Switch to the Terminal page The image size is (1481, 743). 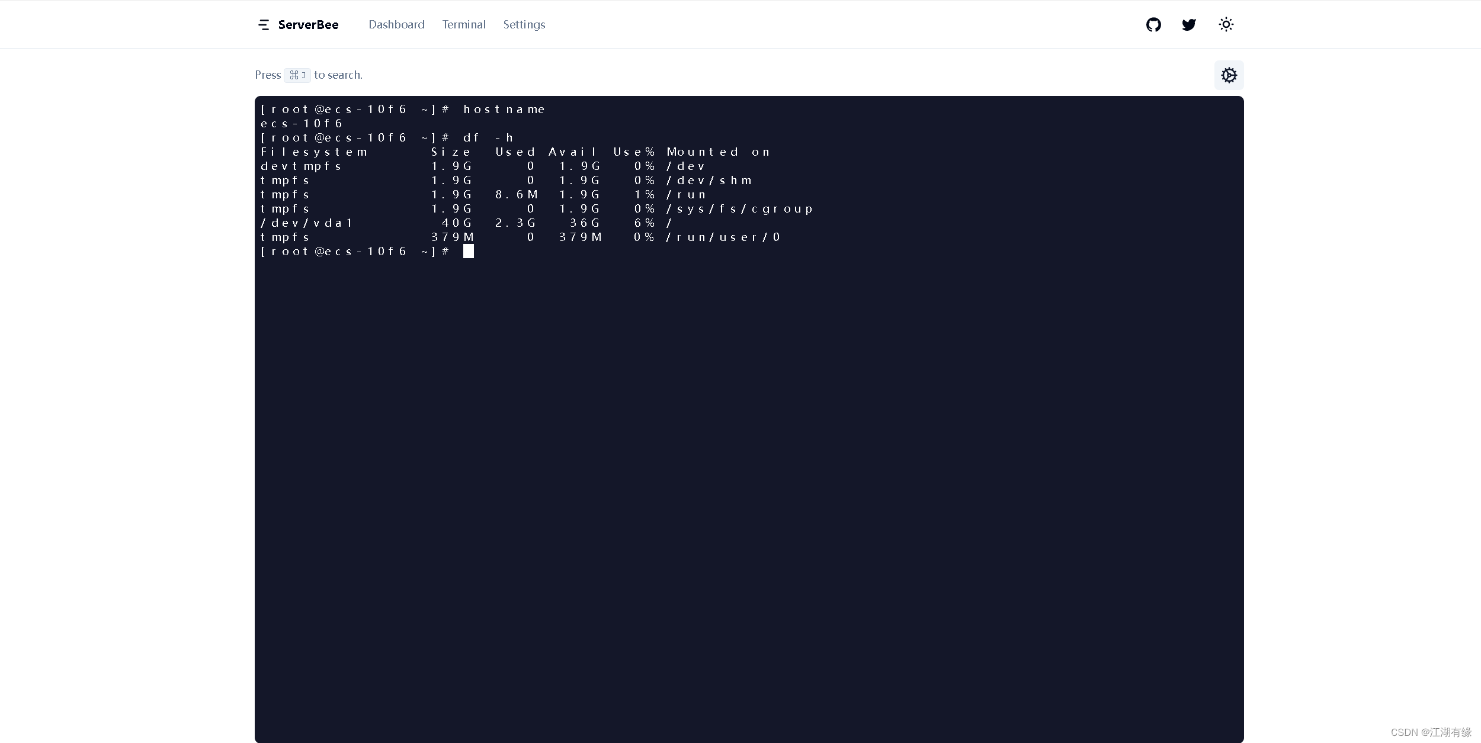point(463,25)
